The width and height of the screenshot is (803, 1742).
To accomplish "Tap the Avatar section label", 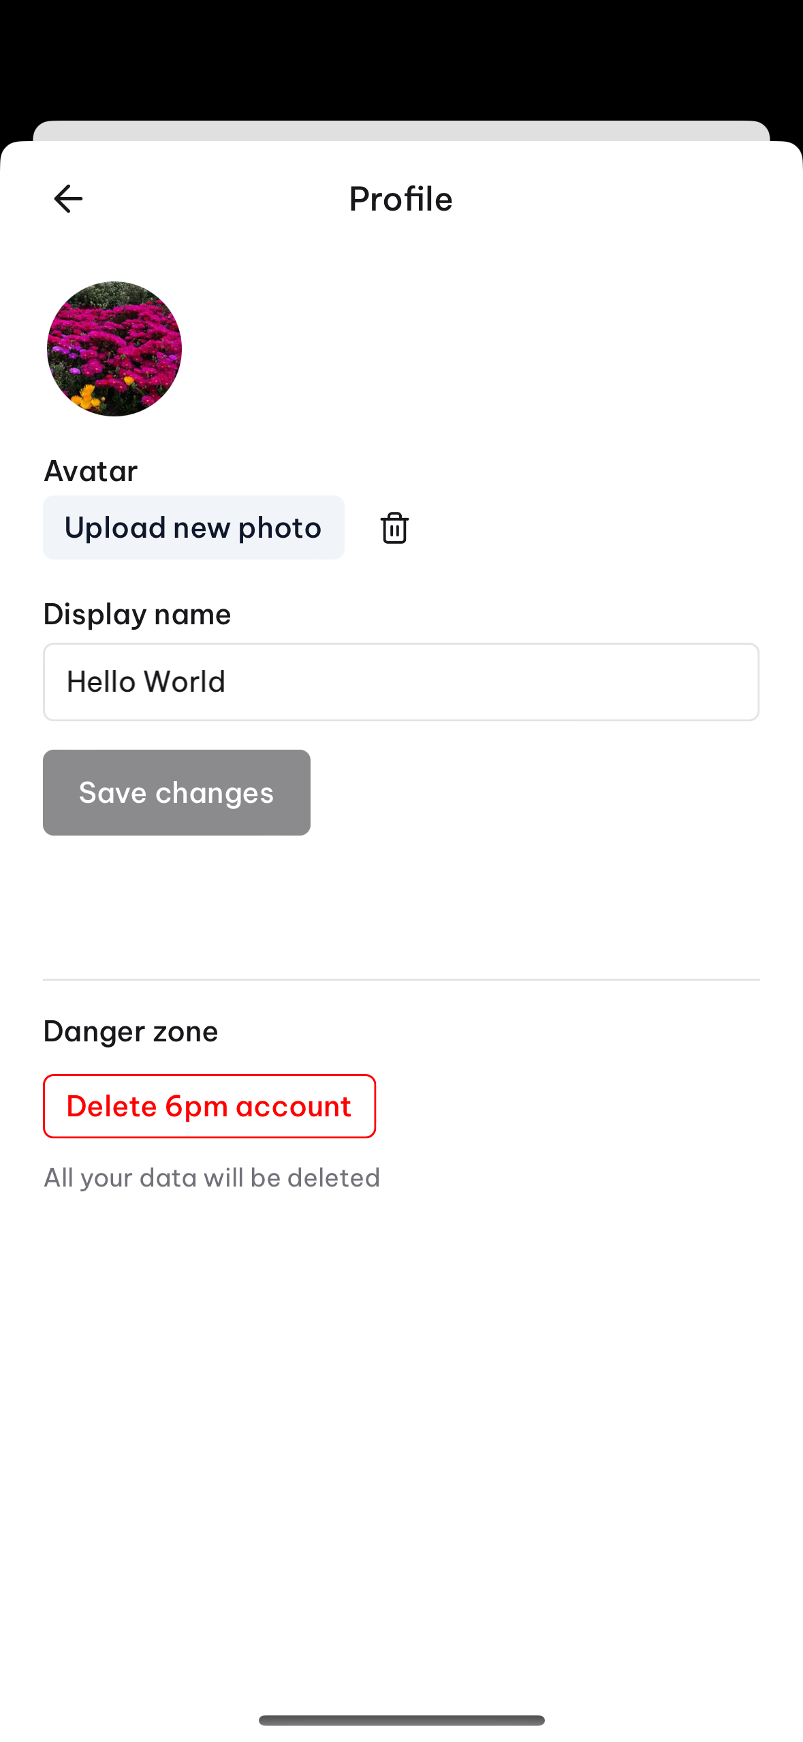I will [x=91, y=471].
